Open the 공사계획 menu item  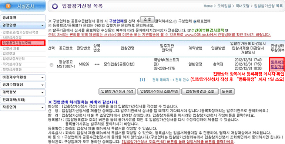point(23,18)
